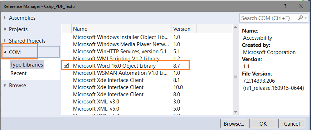Expand the Projects category
Image resolution: width=311 pixels, height=131 pixels.
[x=5, y=29]
